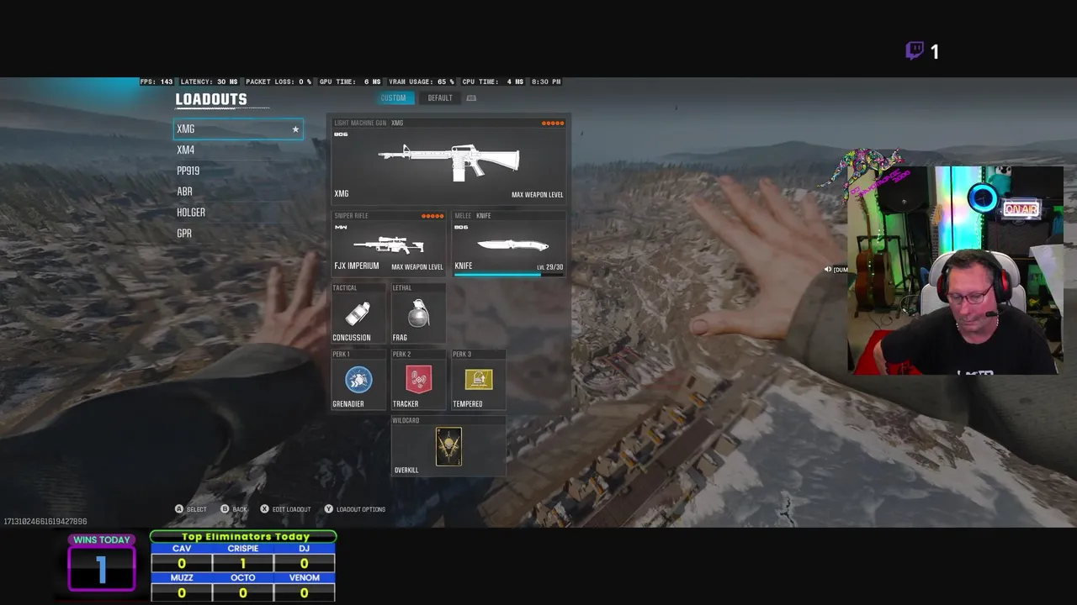Click the small icon right of Default tab

tap(471, 98)
